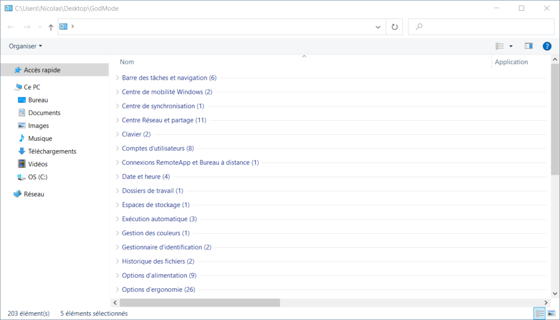
Task: Click the address bar control panel icon
Action: click(x=63, y=26)
